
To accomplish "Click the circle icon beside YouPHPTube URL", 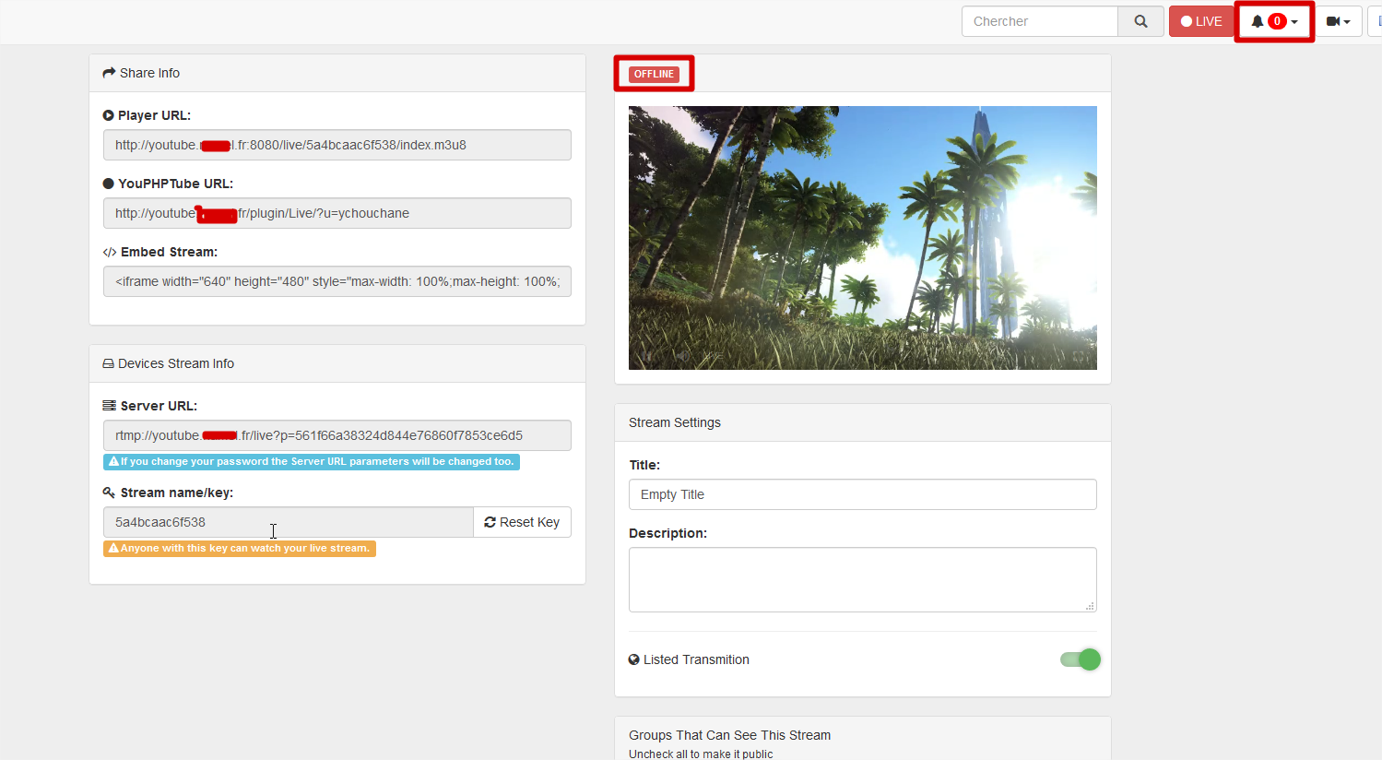I will (x=109, y=184).
